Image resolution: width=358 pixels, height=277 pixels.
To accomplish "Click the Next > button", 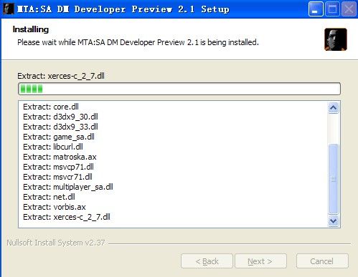I will point(260,261).
